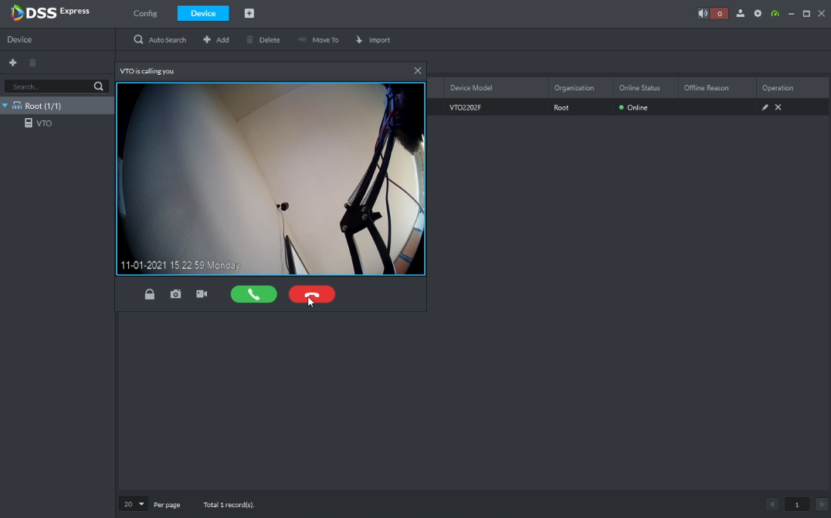Screen dimensions: 831x518
Task: Unlock the door with the lock icon
Action: [x=150, y=294]
